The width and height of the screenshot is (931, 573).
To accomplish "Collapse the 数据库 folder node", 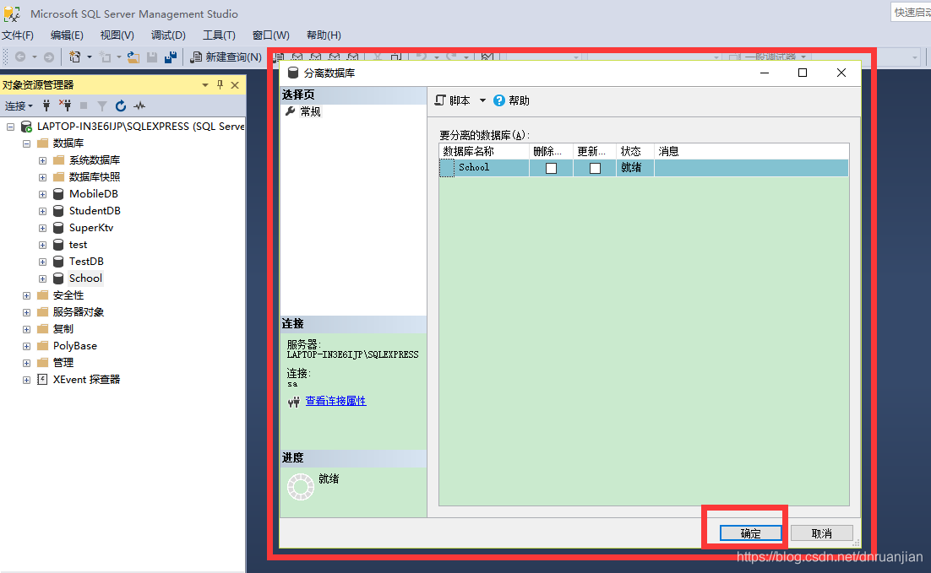I will click(26, 143).
